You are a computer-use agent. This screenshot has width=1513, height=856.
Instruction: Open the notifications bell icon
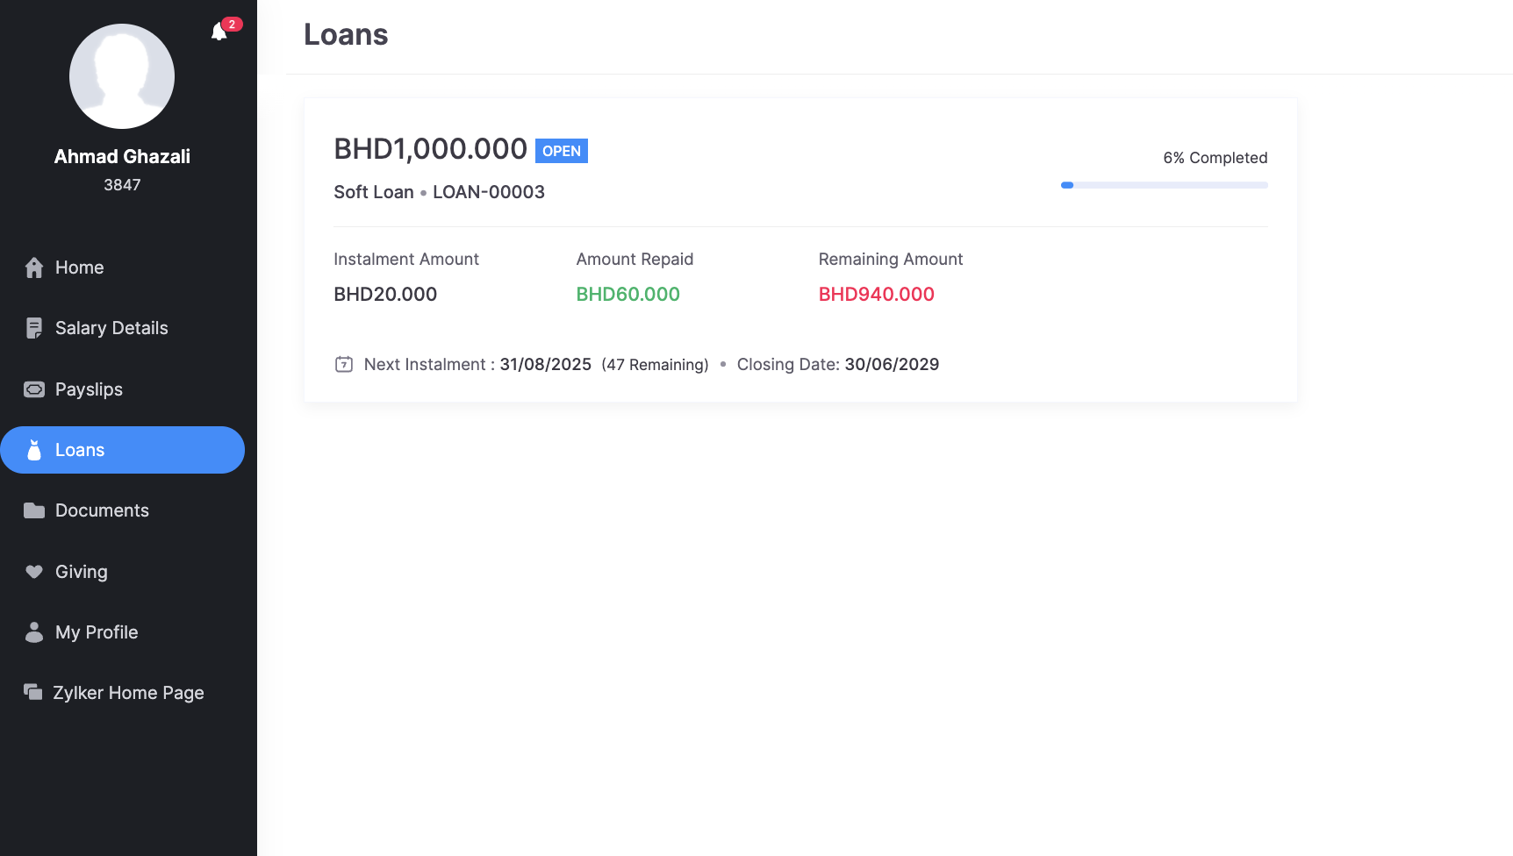[x=219, y=32]
